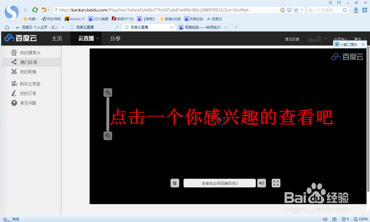The width and height of the screenshot is (370, 222).
Task: Open the downloads manager icon
Action: [x=356, y=10]
